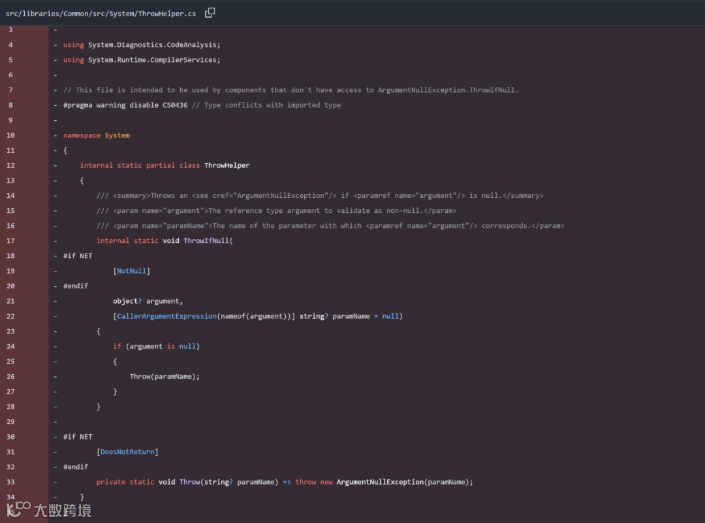705x523 pixels.
Task: Select line number 12
Action: [10, 165]
